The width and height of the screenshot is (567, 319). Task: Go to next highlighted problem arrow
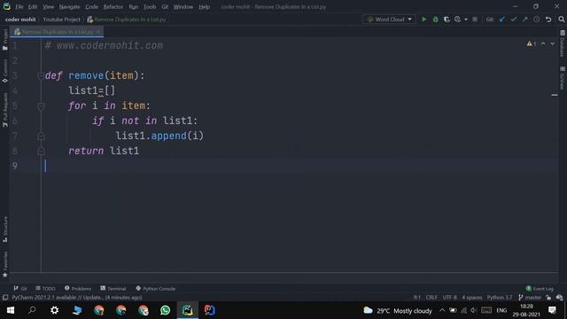point(552,43)
